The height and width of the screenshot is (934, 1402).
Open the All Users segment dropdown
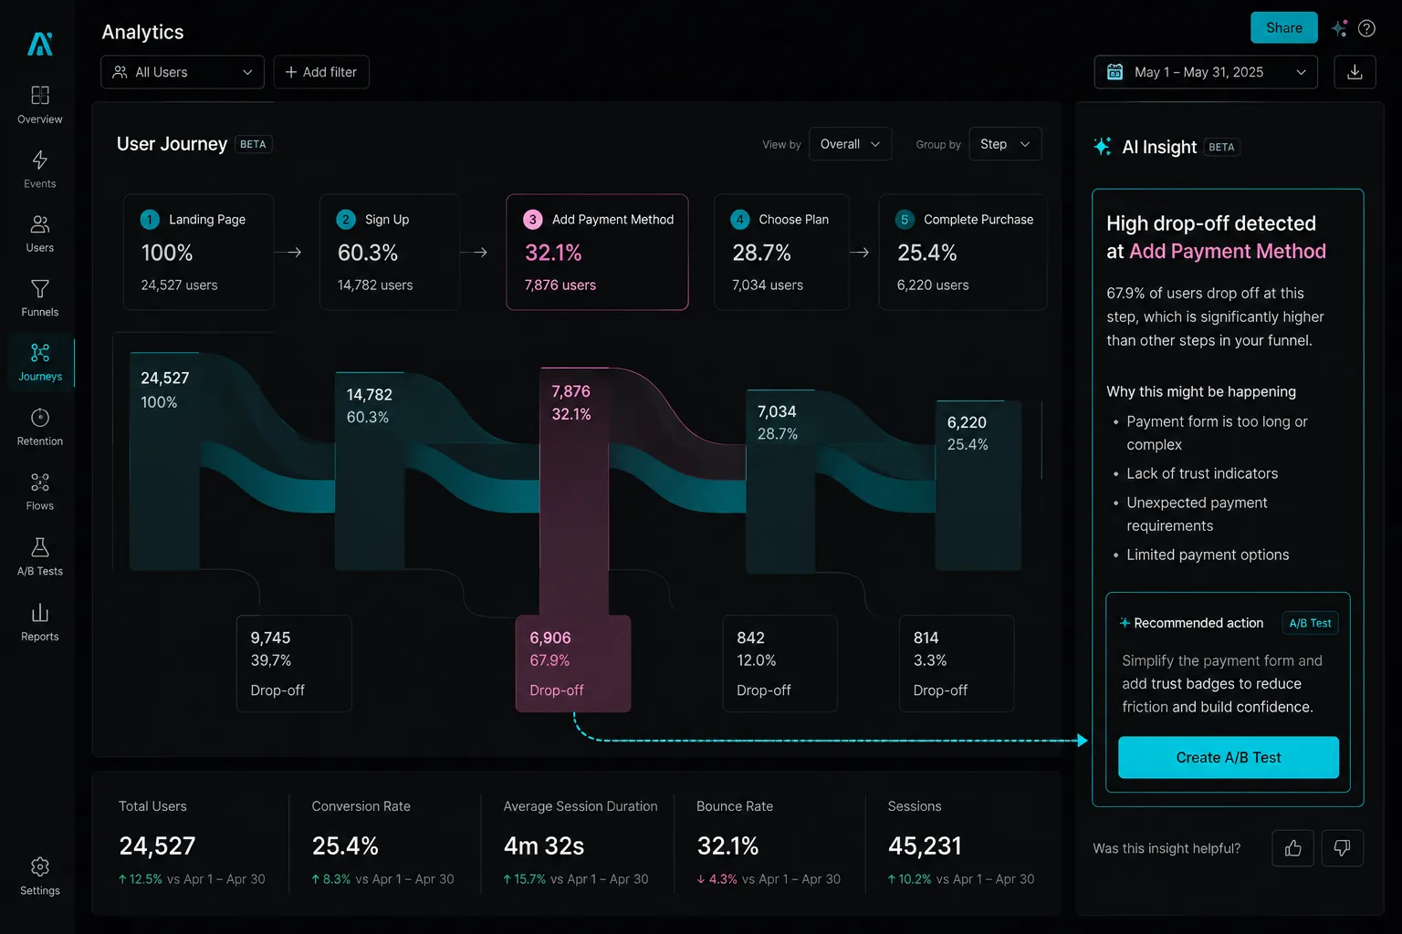183,72
